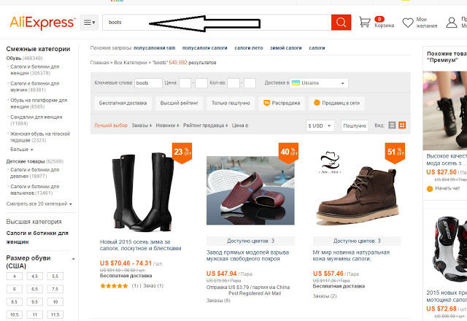Switch to grid view icon
The image size is (467, 321).
click(x=402, y=125)
